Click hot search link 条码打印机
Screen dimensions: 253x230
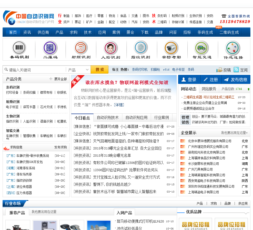click(x=140, y=69)
